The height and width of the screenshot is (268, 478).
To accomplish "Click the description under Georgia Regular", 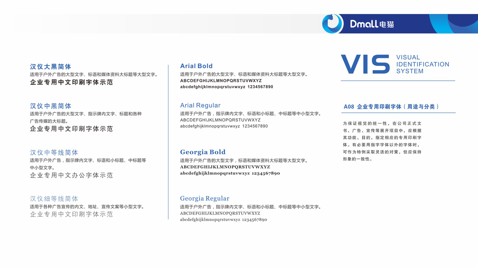I will [x=251, y=207].
